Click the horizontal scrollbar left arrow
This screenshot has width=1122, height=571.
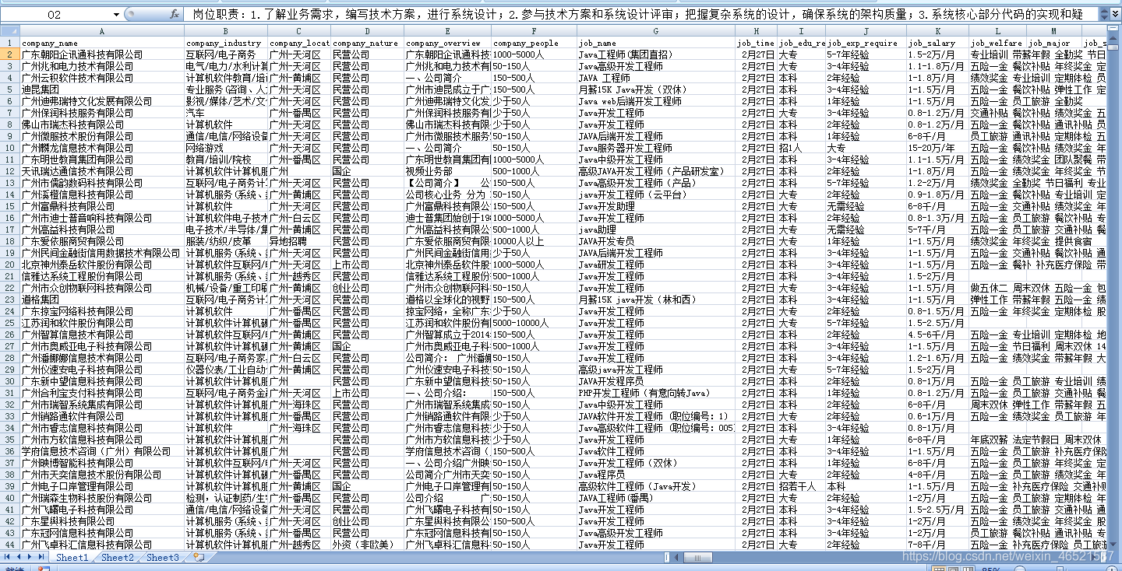coord(676,557)
